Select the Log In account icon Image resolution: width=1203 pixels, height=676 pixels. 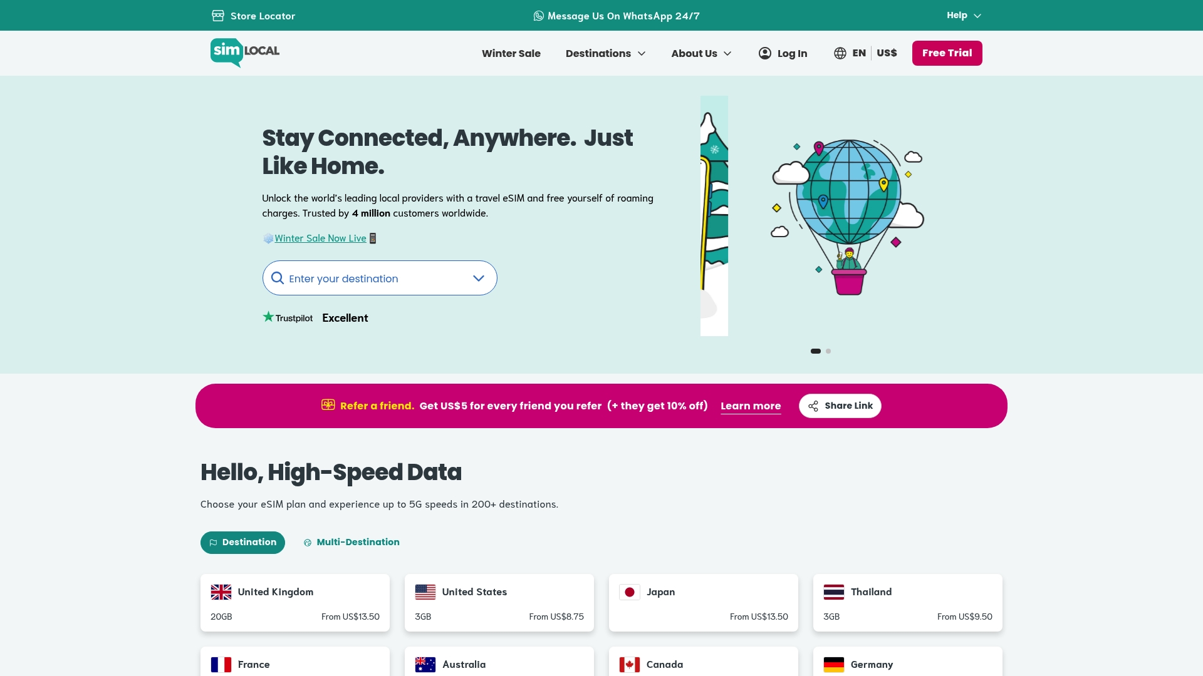765,53
